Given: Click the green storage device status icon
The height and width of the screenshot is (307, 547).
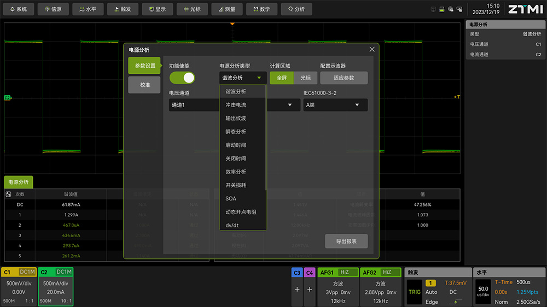Looking at the screenshot, I should point(442,9).
